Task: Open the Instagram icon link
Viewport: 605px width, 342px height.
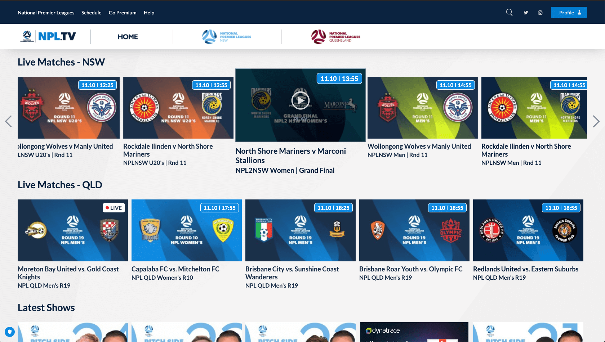Action: click(540, 13)
